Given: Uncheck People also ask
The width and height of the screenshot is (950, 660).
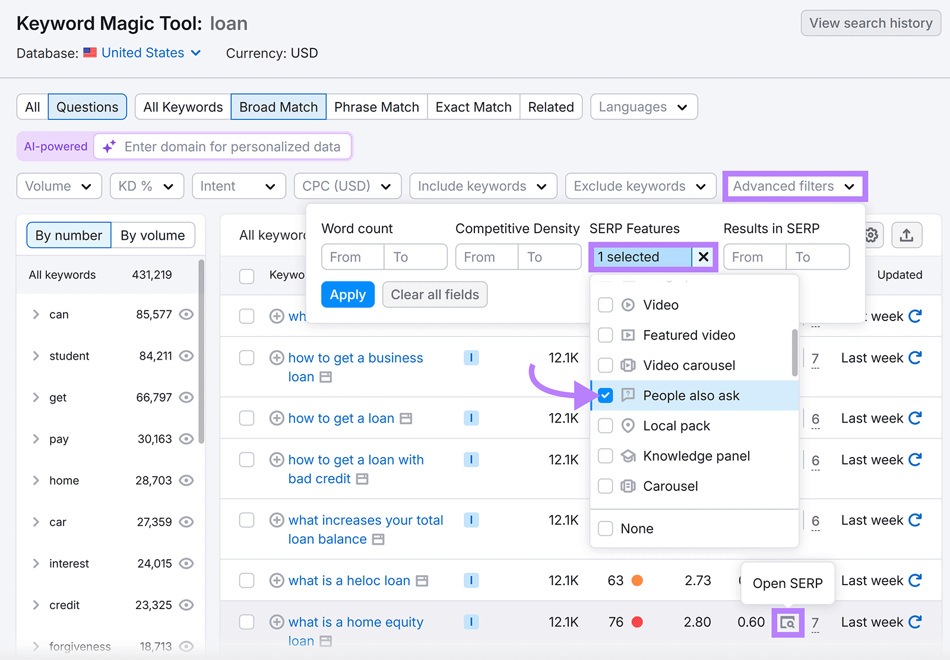Looking at the screenshot, I should pos(605,395).
